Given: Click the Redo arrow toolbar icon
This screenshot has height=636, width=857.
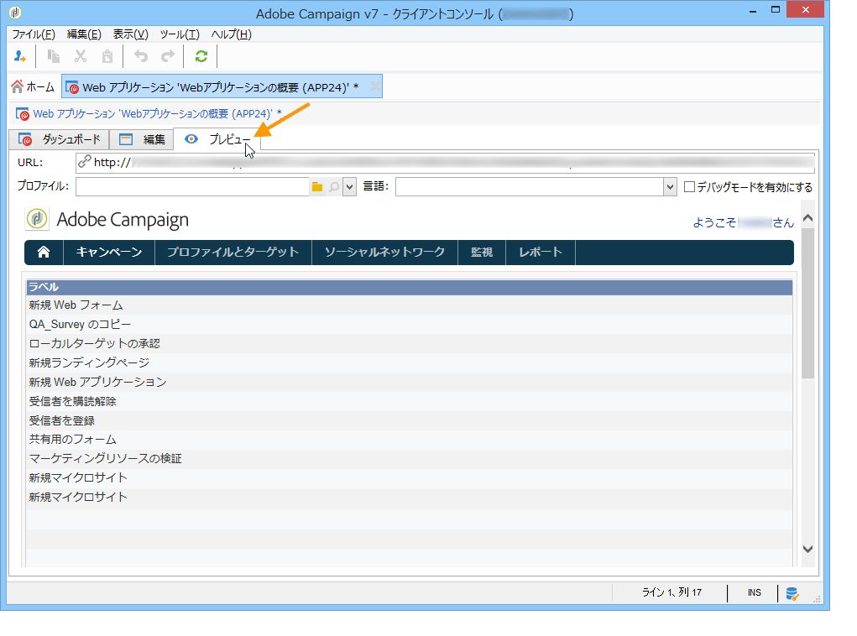Looking at the screenshot, I should pos(168,56).
